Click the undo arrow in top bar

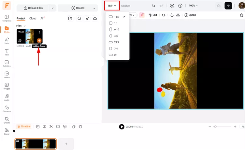click(x=153, y=6)
